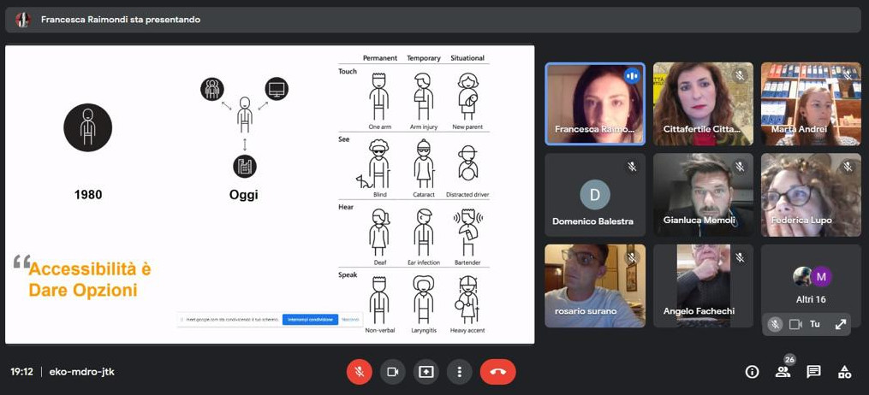Viewport: 869px width, 395px height.
Task: Click the Nascondi link in the sharing bar
Action: coord(350,320)
